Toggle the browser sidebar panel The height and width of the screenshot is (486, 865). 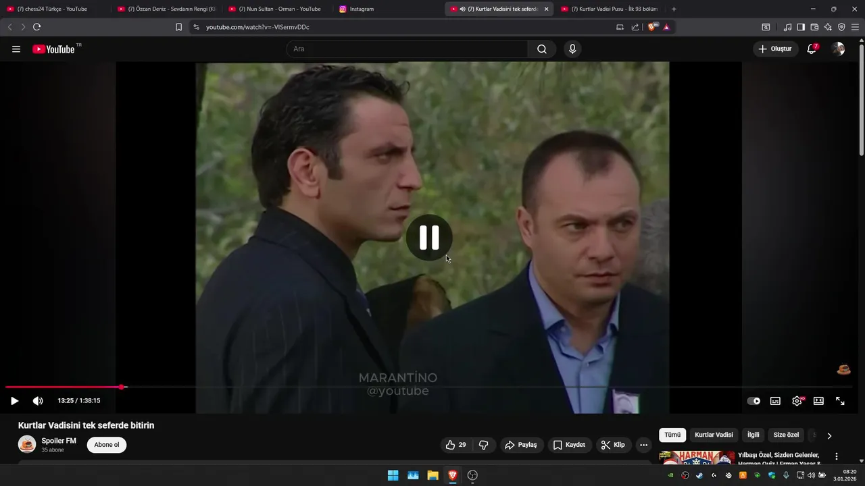(801, 27)
